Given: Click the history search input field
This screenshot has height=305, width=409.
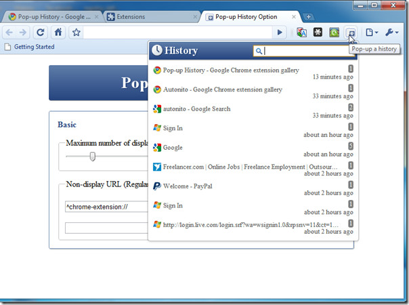Looking at the screenshot, I should (x=303, y=51).
